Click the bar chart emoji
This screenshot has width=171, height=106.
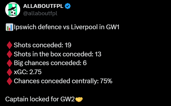(x=10, y=27)
